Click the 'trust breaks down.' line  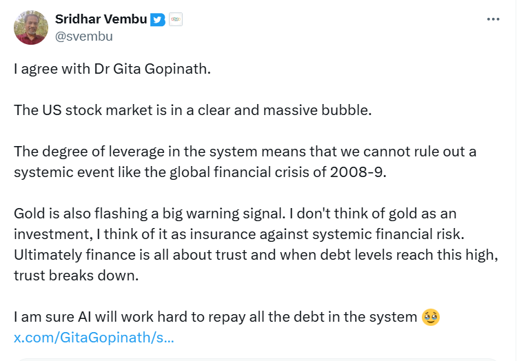click(76, 276)
